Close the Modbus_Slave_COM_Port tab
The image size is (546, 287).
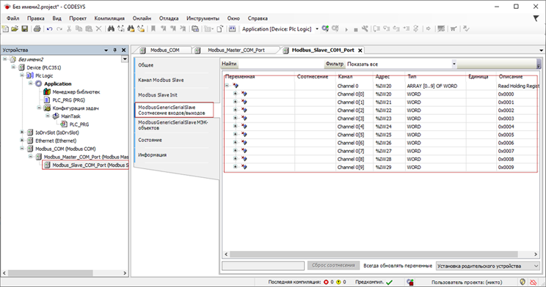[360, 51]
